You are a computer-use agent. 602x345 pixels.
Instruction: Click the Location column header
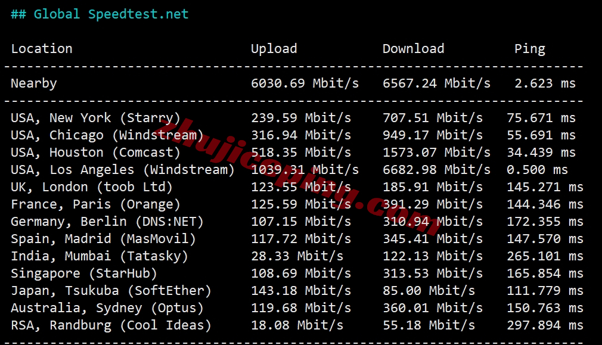tap(42, 49)
